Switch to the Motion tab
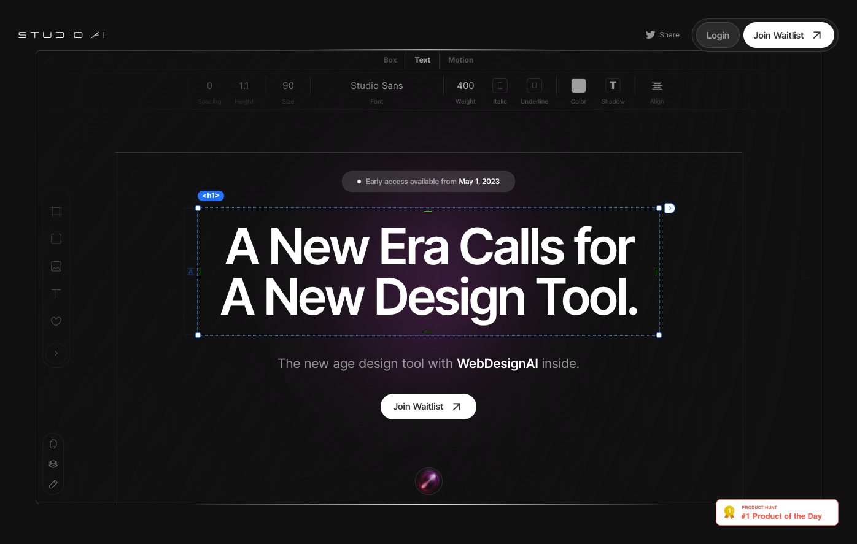 point(460,60)
